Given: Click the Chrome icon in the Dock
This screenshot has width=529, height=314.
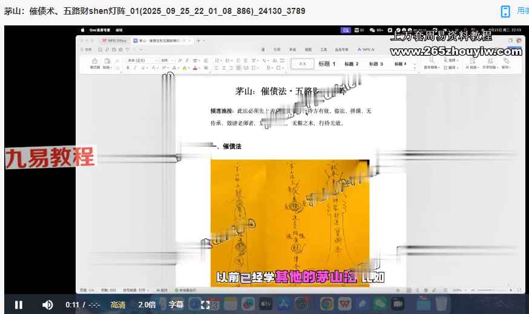Looking at the screenshot, I should (x=327, y=304).
